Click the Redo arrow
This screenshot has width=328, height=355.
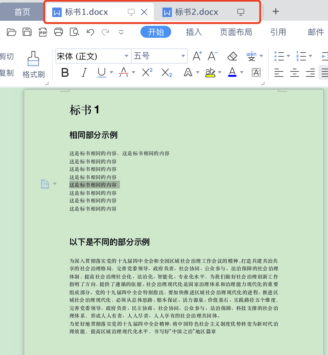[105, 32]
